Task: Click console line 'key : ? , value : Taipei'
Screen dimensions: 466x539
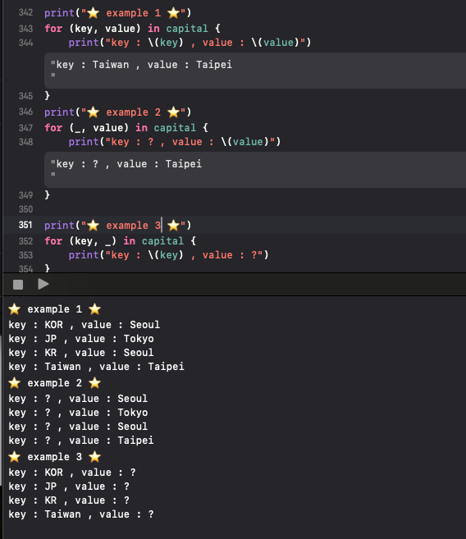Action: tap(81, 441)
